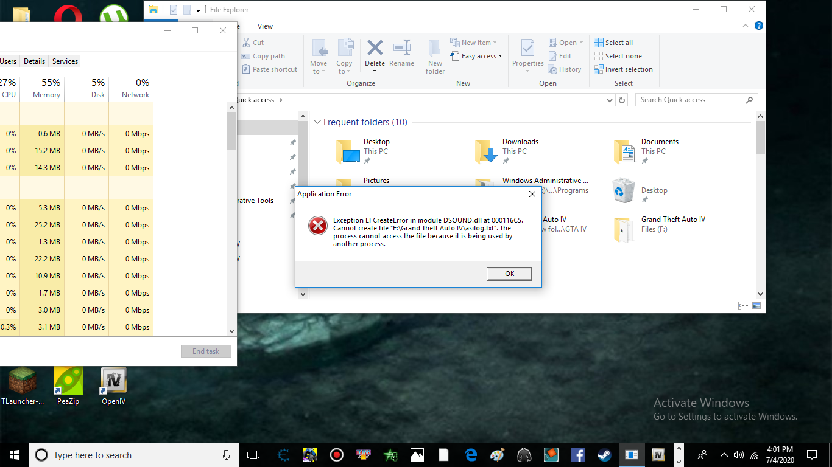Click the 25.2 MB memory cell
Image resolution: width=832 pixels, height=467 pixels.
tap(42, 225)
